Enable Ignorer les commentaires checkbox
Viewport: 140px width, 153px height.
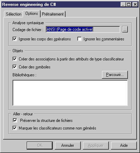(x=79, y=39)
